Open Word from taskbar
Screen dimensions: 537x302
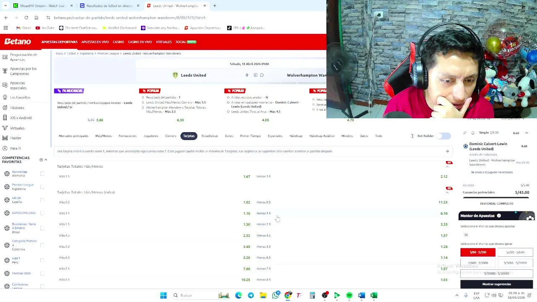tap(362, 295)
